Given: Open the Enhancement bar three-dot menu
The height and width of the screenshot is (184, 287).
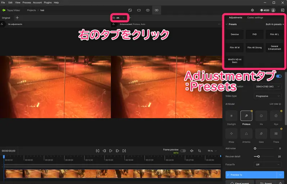Looking at the screenshot, I should click(219, 24).
